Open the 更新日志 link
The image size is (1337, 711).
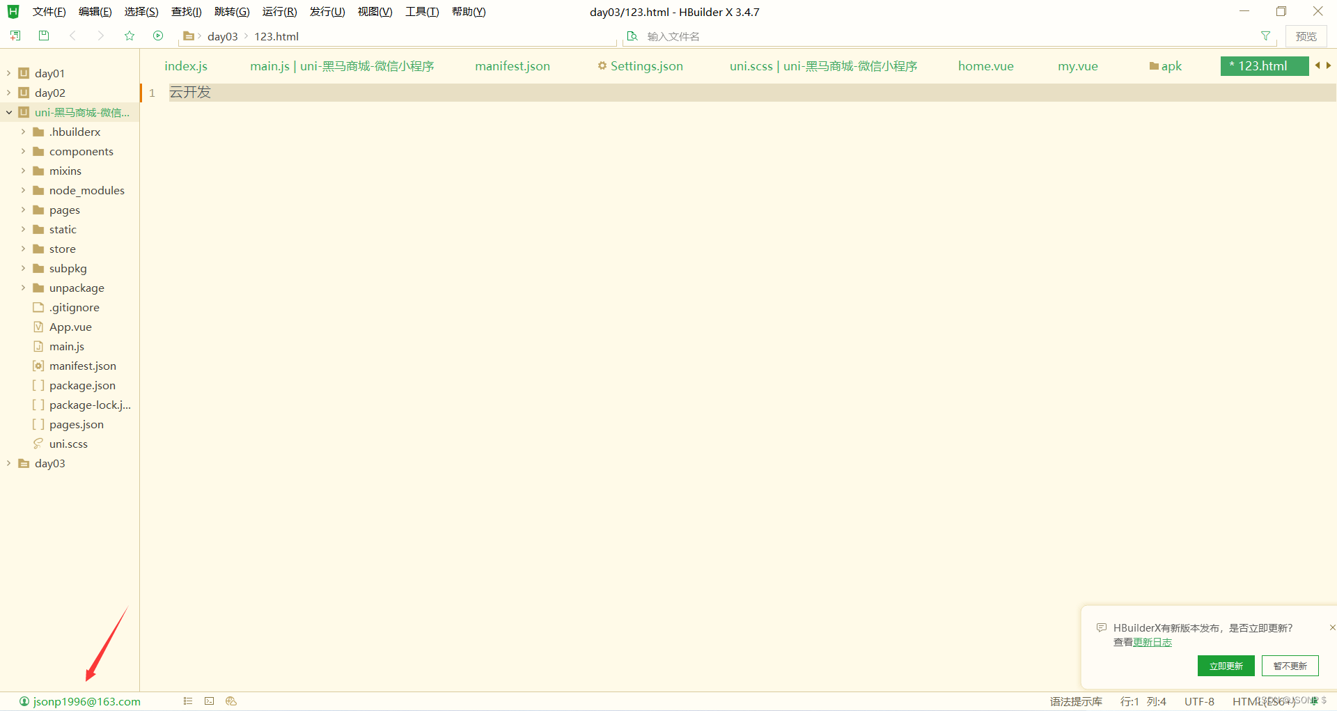tap(1152, 642)
